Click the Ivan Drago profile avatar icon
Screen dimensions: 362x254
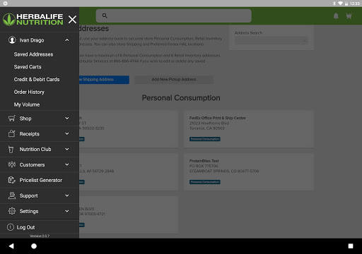point(12,40)
